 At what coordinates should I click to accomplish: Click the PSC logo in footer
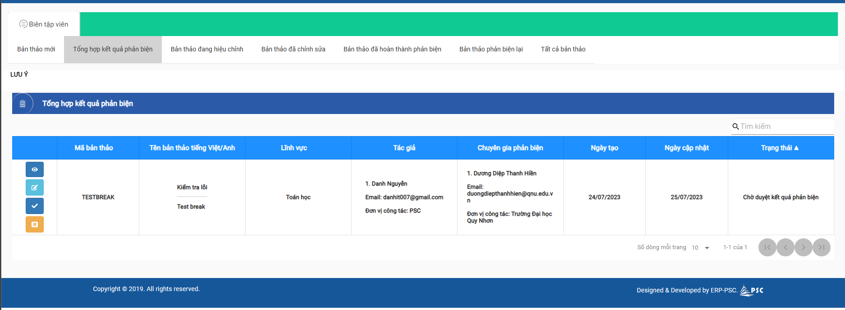coord(752,291)
